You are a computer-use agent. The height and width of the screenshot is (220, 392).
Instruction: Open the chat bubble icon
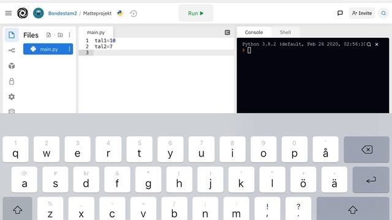click(340, 13)
